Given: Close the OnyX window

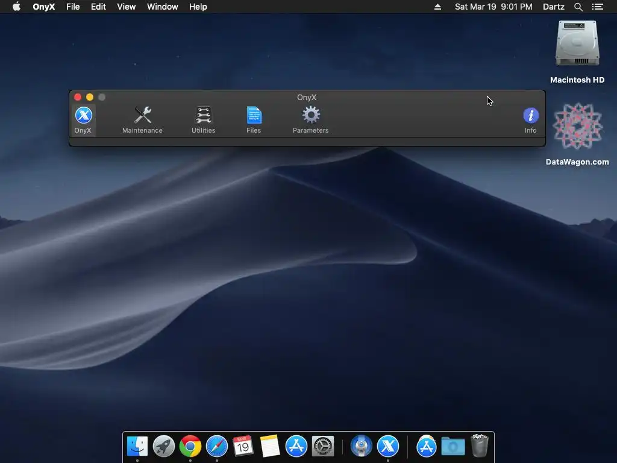Looking at the screenshot, I should point(78,97).
